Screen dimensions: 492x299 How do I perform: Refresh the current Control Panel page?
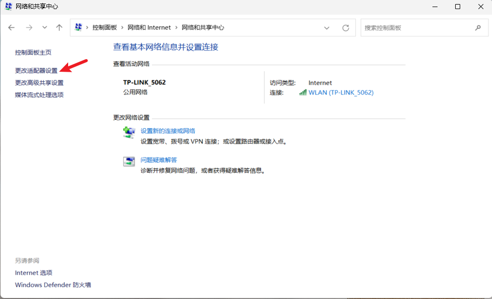pos(346,28)
